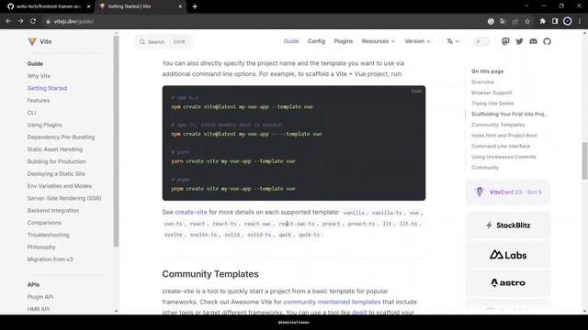588x330 pixels.
Task: Open Using Plugins sidebar item
Action: (45, 125)
